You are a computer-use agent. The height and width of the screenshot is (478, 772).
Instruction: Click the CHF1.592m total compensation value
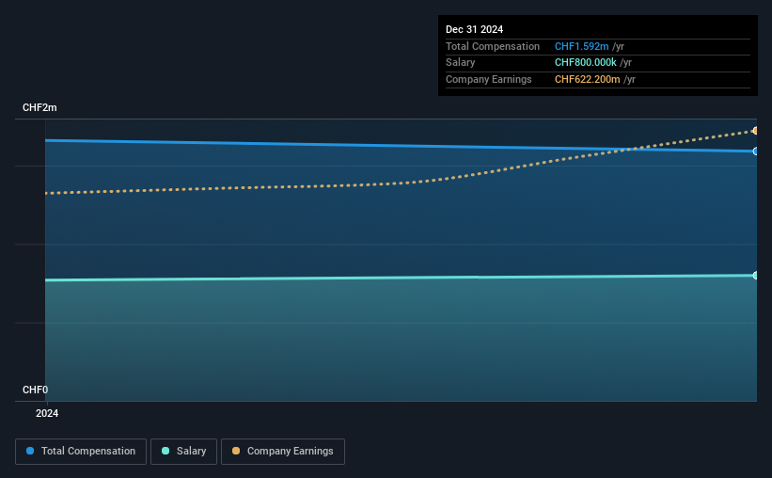[x=581, y=46]
